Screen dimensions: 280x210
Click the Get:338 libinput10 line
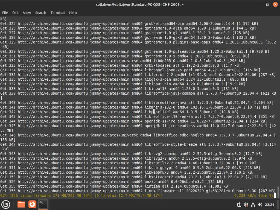coord(119,89)
